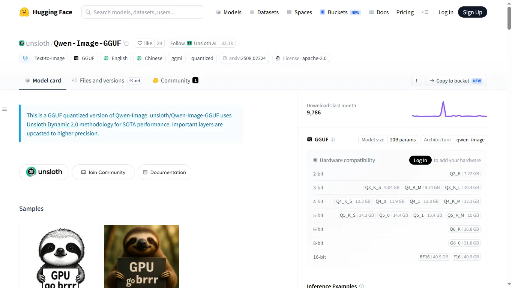Viewport: 512px width, 288px height.
Task: Open the Docs navigation item
Action: tap(378, 12)
